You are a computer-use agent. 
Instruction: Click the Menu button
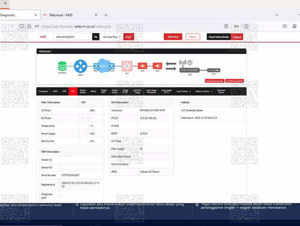[x=193, y=37]
